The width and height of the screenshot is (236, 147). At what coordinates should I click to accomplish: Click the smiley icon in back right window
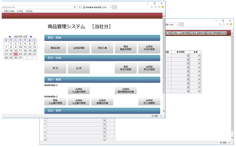tap(231, 24)
